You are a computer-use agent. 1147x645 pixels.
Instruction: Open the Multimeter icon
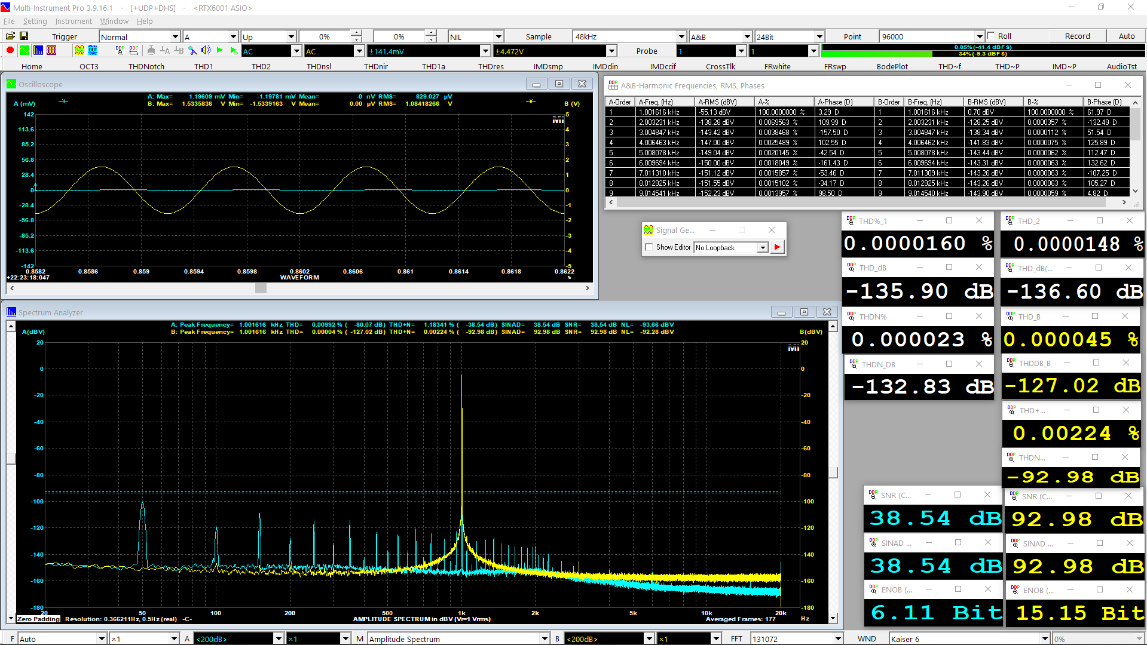51,51
